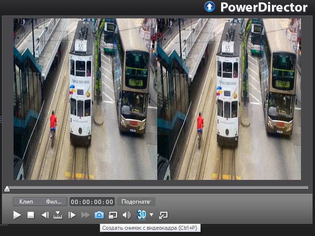This screenshot has height=236, width=315.
Task: Step back to the previous frame
Action: [x=45, y=215]
